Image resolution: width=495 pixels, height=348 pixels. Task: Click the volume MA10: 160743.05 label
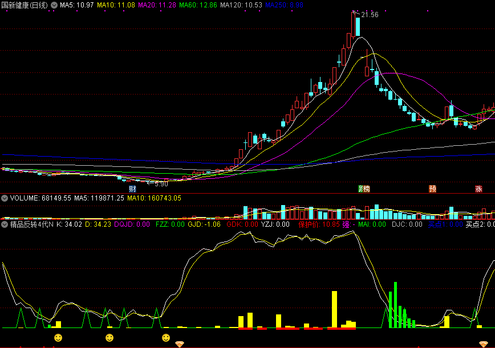[x=154, y=198]
